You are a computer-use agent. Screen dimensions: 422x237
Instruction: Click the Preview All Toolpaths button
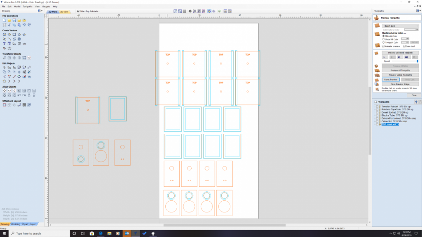(x=401, y=70)
